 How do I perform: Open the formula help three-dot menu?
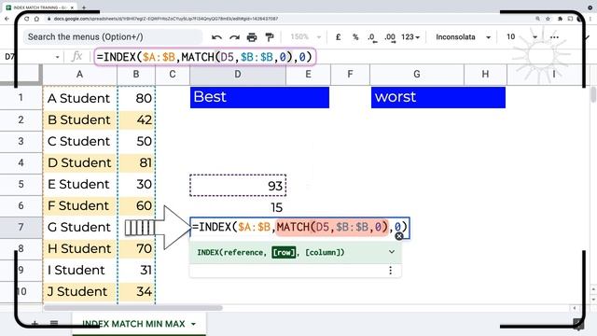(390, 270)
